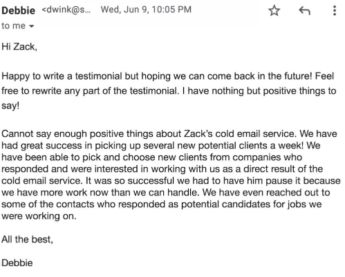This screenshot has width=345, height=277.
Task: Click the Wed, Jun 9, 10:05 PM timestamp
Action: (x=146, y=10)
